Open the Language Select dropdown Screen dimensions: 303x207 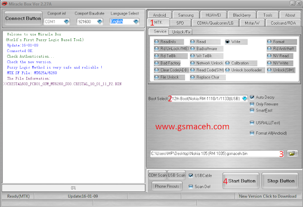(136, 22)
